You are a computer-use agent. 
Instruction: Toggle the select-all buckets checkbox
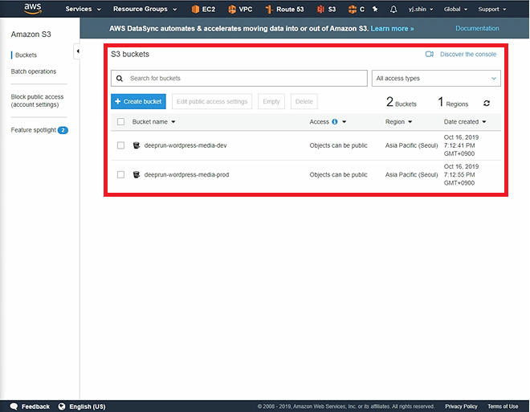click(x=120, y=122)
